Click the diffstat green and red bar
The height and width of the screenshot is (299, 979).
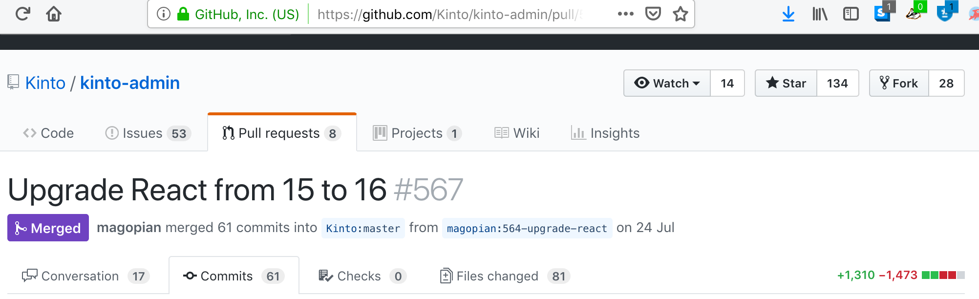point(943,275)
